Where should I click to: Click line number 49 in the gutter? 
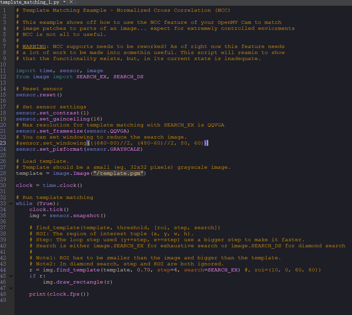[x=3, y=300]
